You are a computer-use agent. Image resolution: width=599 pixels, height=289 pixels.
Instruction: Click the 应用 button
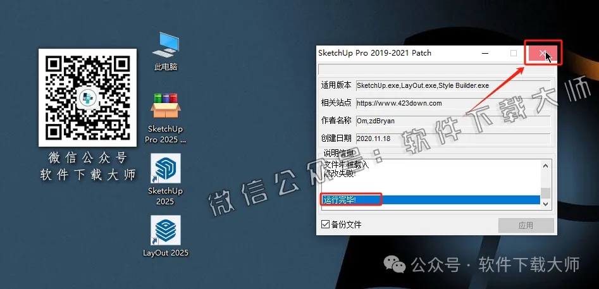(526, 225)
